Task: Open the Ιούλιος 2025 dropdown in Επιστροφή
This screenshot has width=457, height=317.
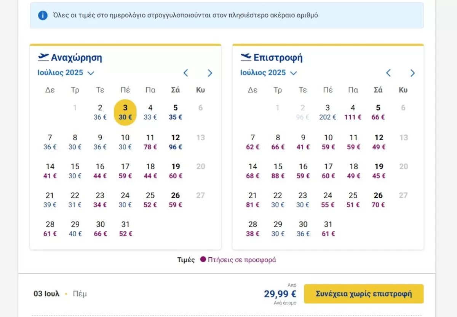Action: [268, 73]
